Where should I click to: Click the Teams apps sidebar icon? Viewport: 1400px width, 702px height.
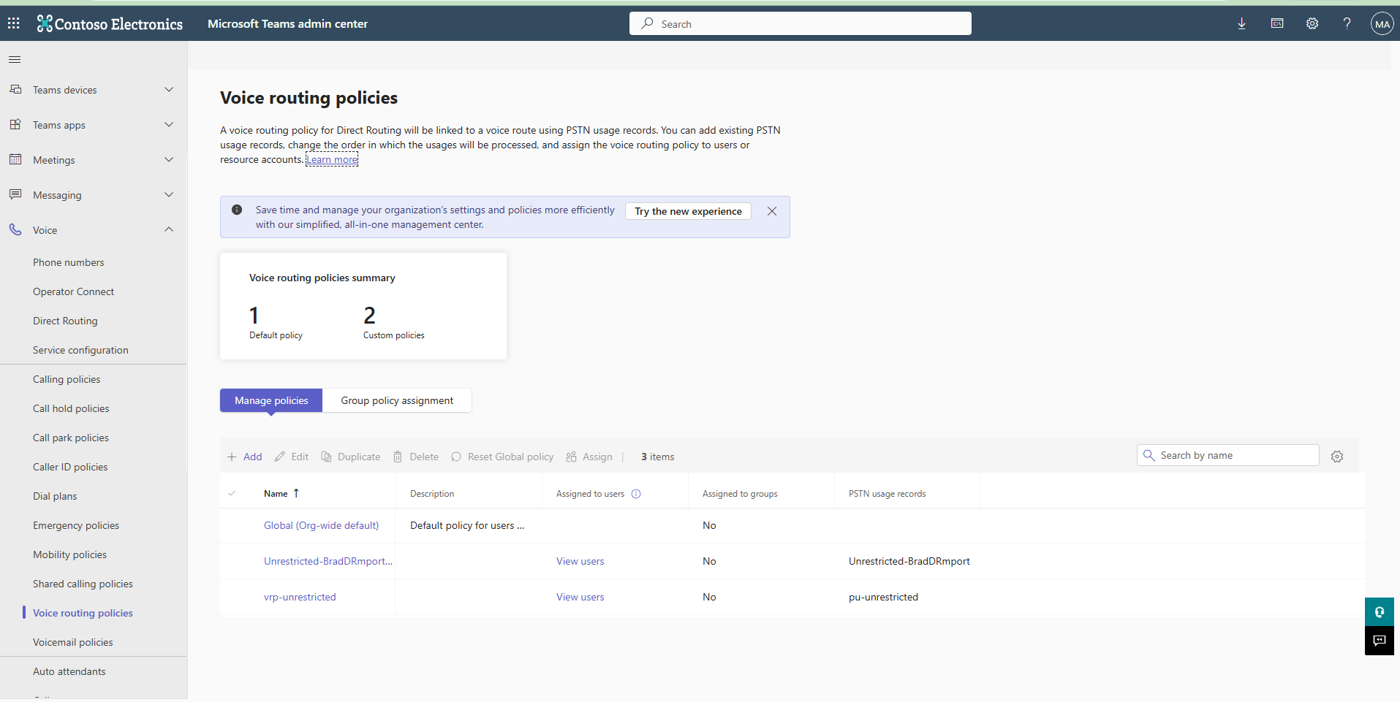pyautogui.click(x=15, y=124)
